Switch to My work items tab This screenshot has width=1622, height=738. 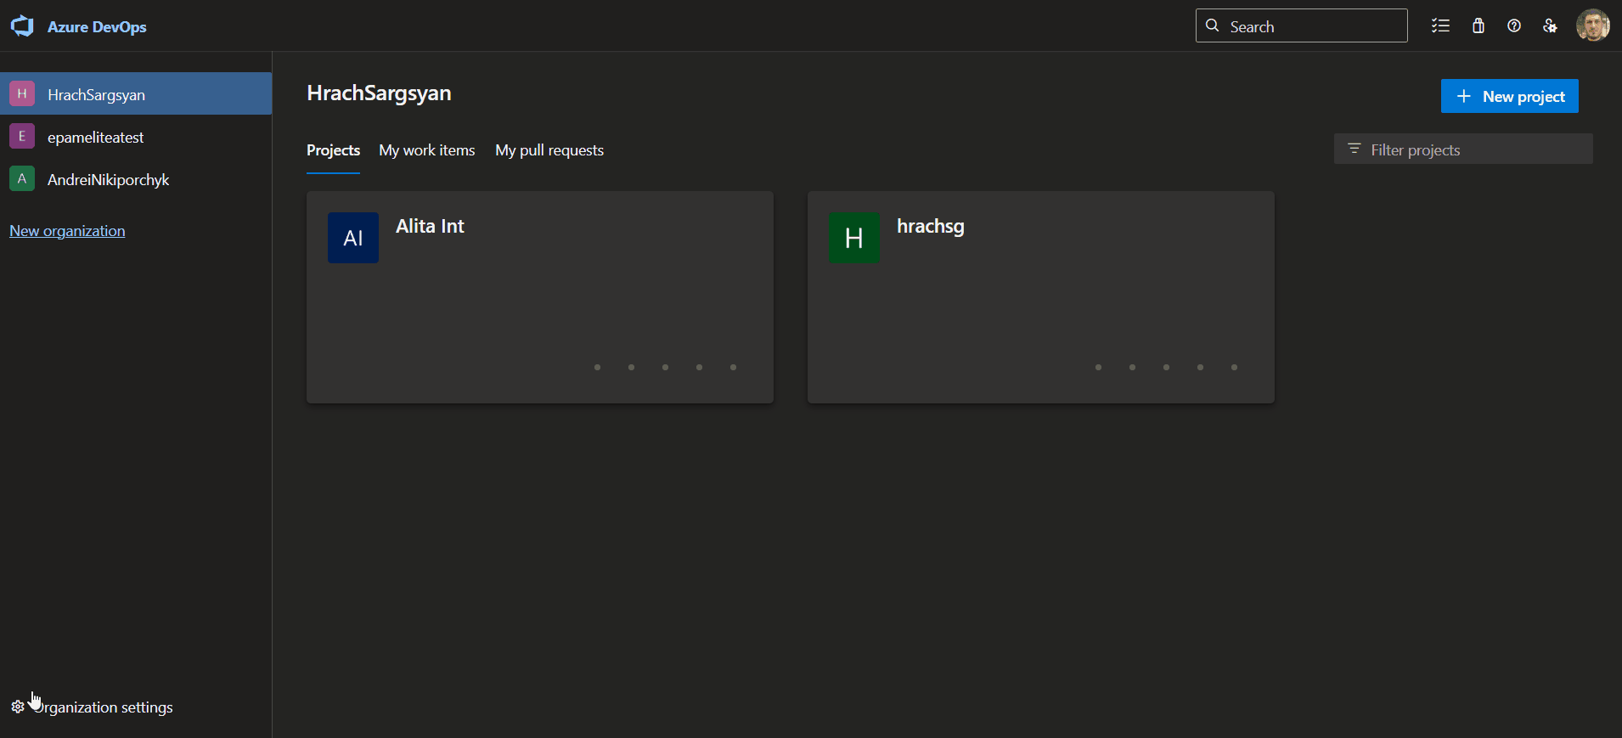(426, 150)
